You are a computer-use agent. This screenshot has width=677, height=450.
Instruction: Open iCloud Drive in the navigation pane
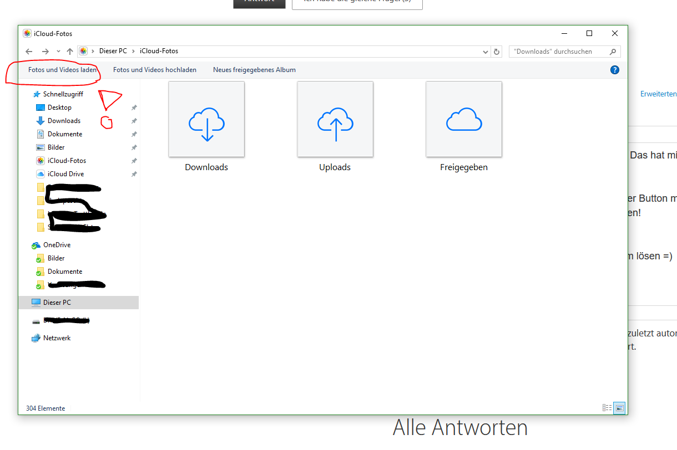pos(65,174)
